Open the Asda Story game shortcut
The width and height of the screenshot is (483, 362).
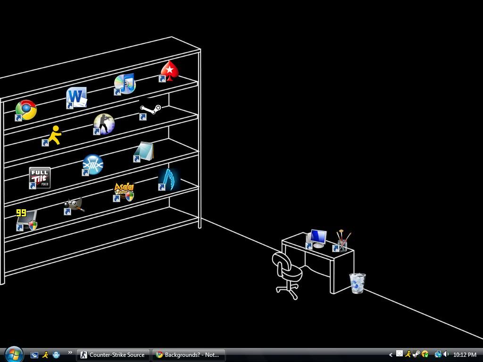124,192
